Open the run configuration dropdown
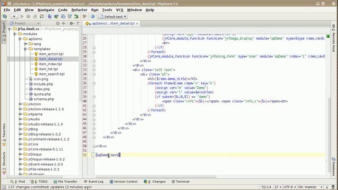Viewport: 338px width, 190px height. click(14, 16)
